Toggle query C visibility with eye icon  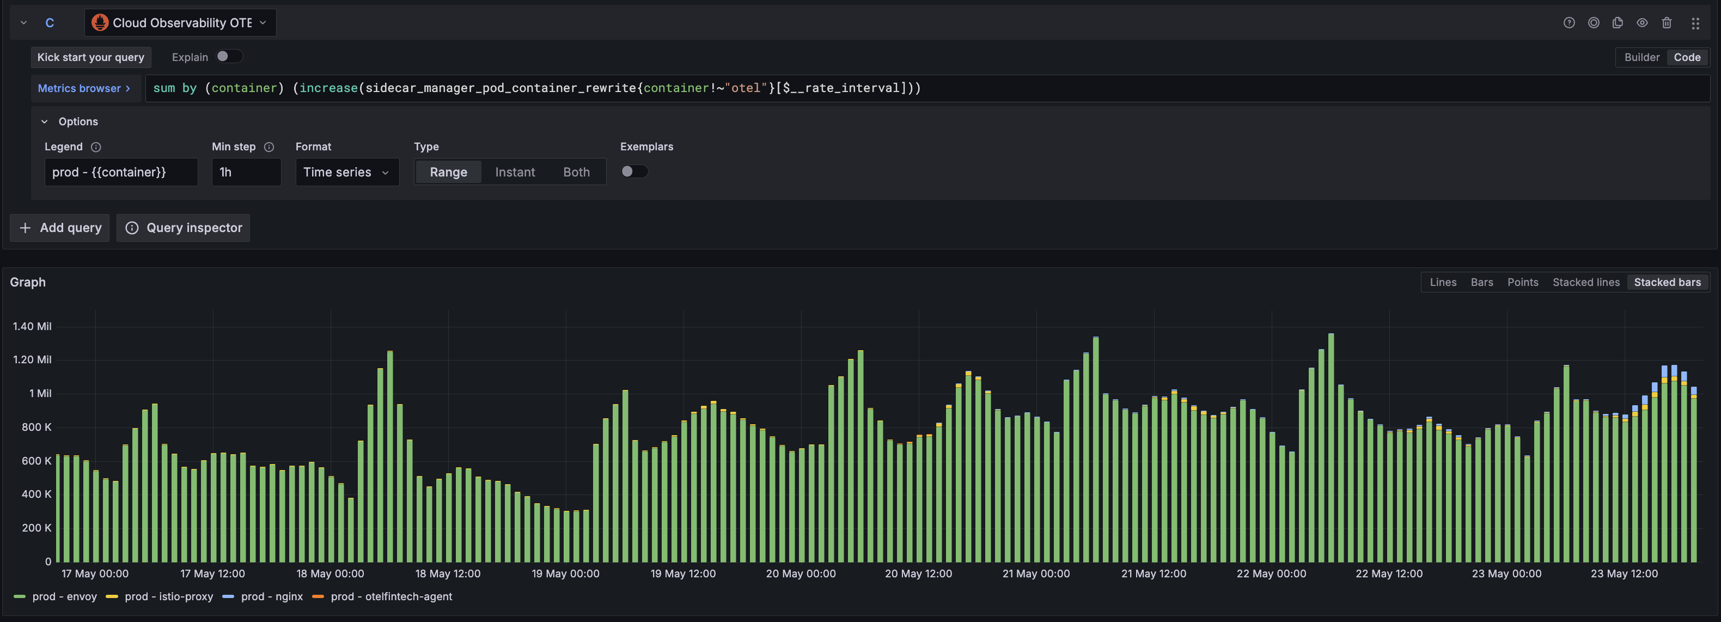coord(1642,23)
